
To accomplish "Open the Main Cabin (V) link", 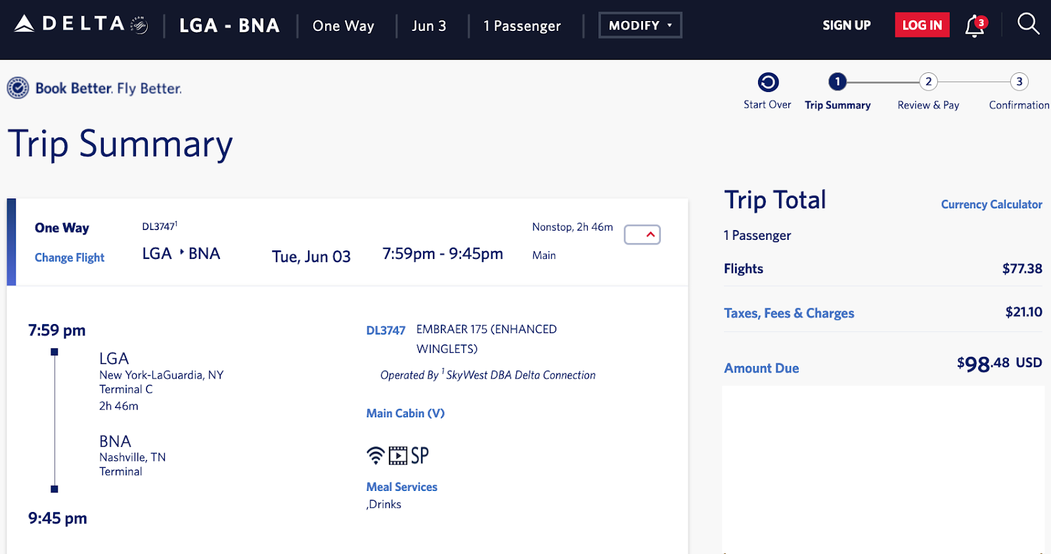I will pos(405,413).
